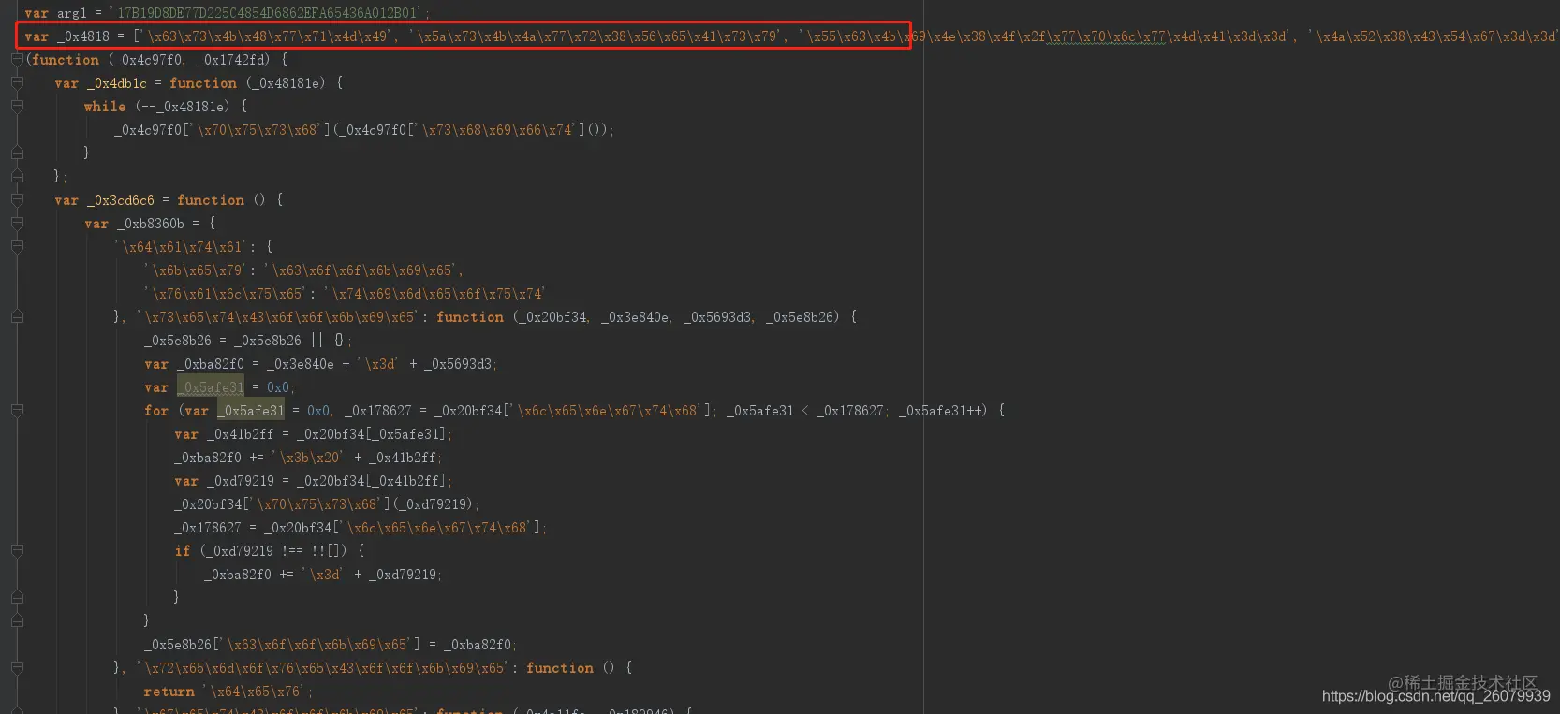Viewport: 1560px width, 714px height.
Task: Click the '\x63\x6f\x6f\x6b\x69\x65' value after '\x6b\x65\x79'
Action: point(362,270)
